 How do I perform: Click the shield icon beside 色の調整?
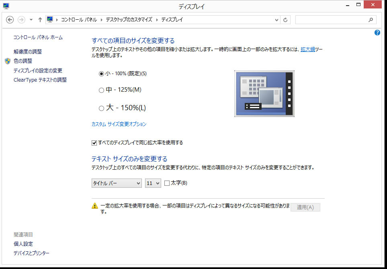tap(8, 61)
